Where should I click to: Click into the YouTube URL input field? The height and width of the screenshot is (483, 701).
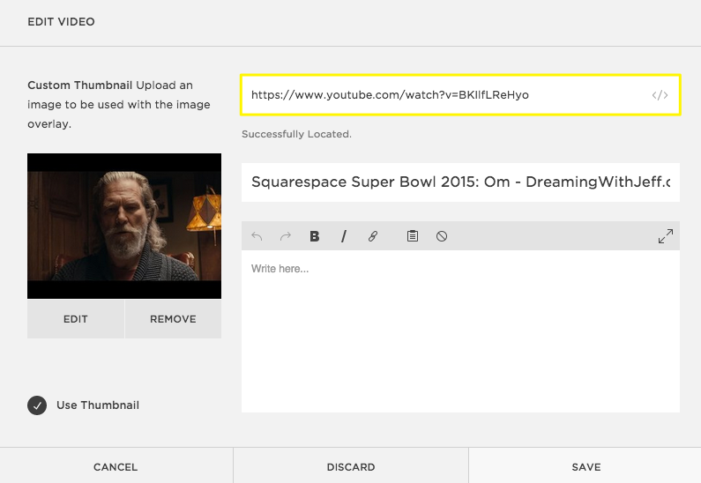(441, 95)
